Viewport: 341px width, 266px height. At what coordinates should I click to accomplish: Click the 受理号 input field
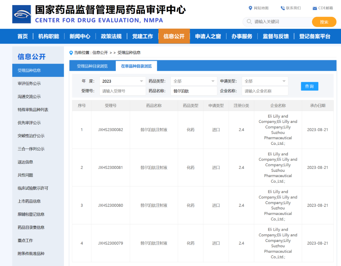[123, 91]
